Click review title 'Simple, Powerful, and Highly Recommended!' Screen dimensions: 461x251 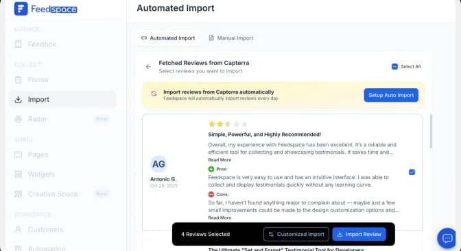click(x=265, y=135)
